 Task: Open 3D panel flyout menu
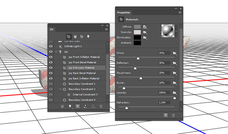coord(106,29)
